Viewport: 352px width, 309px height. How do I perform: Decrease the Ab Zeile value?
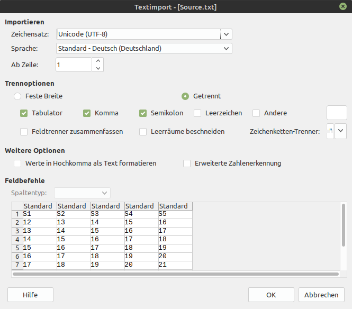pos(98,68)
